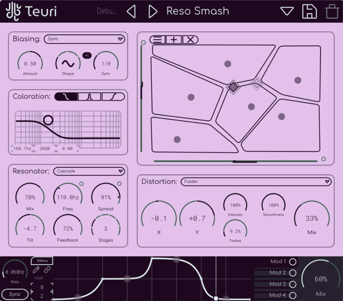Image resolution: width=343 pixels, height=301 pixels.
Task: Open preset list with down triangle
Action: pyautogui.click(x=287, y=11)
